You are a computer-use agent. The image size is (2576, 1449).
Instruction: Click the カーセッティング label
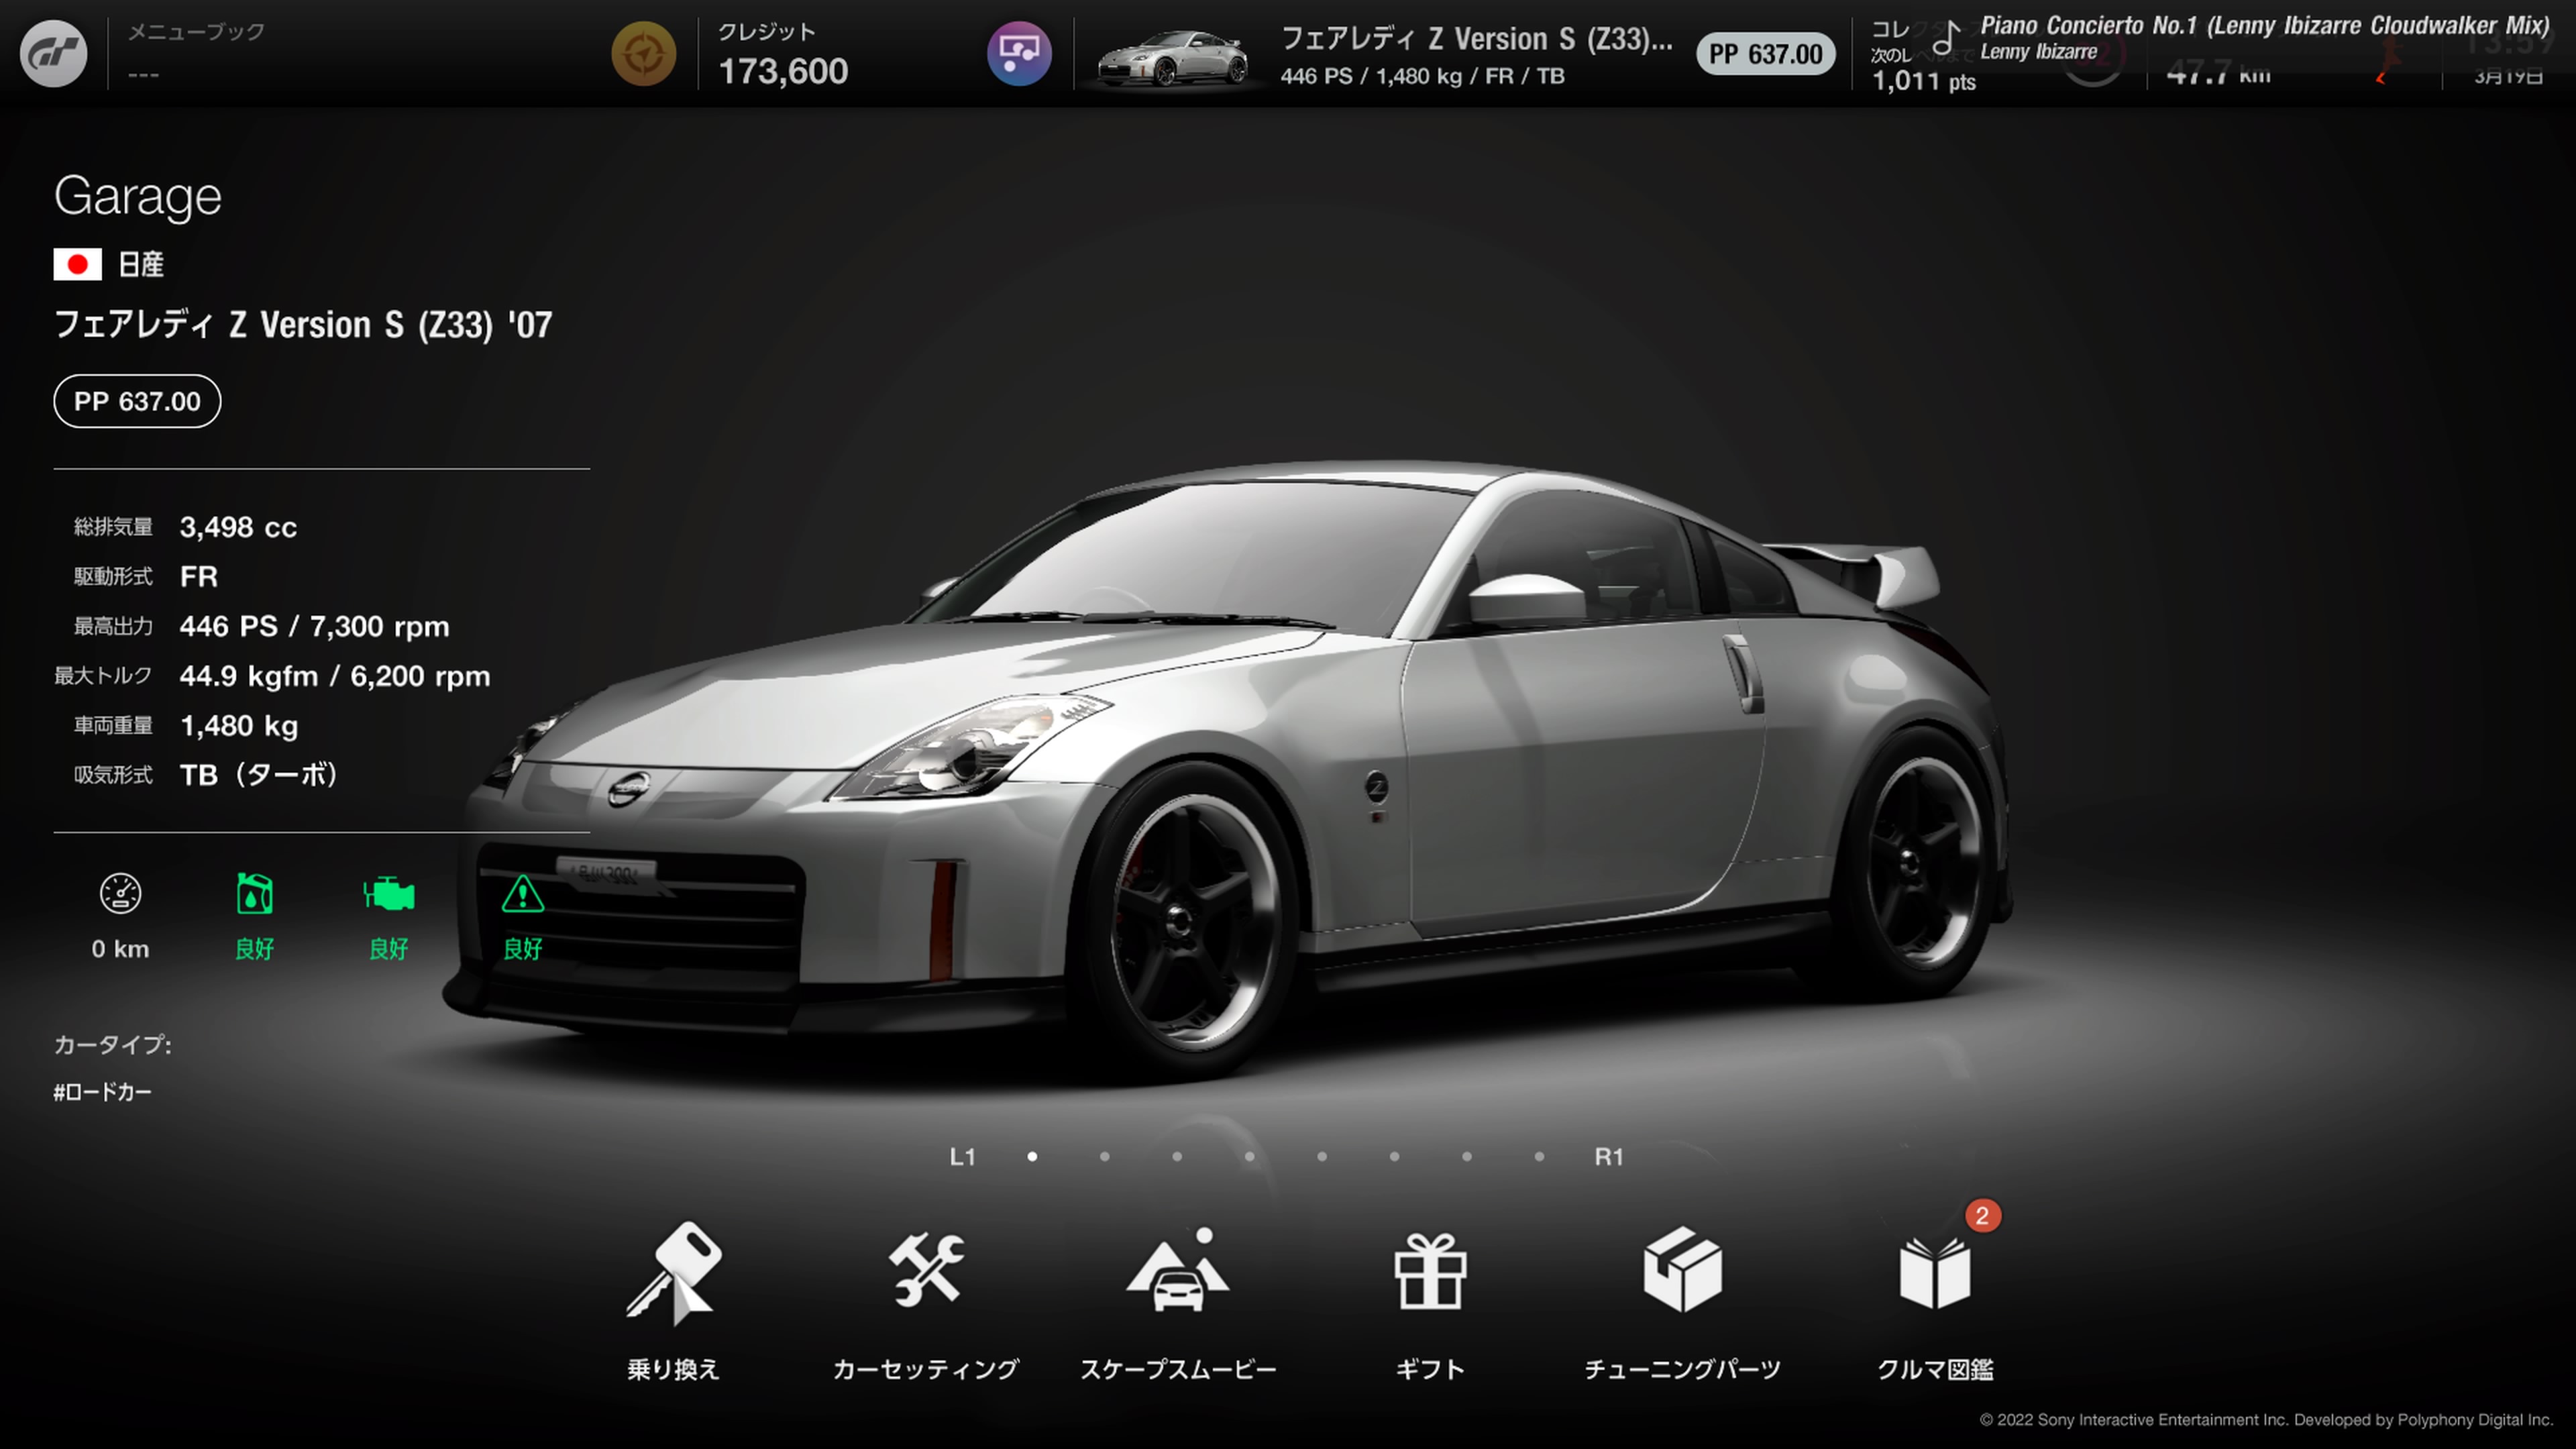point(926,1369)
